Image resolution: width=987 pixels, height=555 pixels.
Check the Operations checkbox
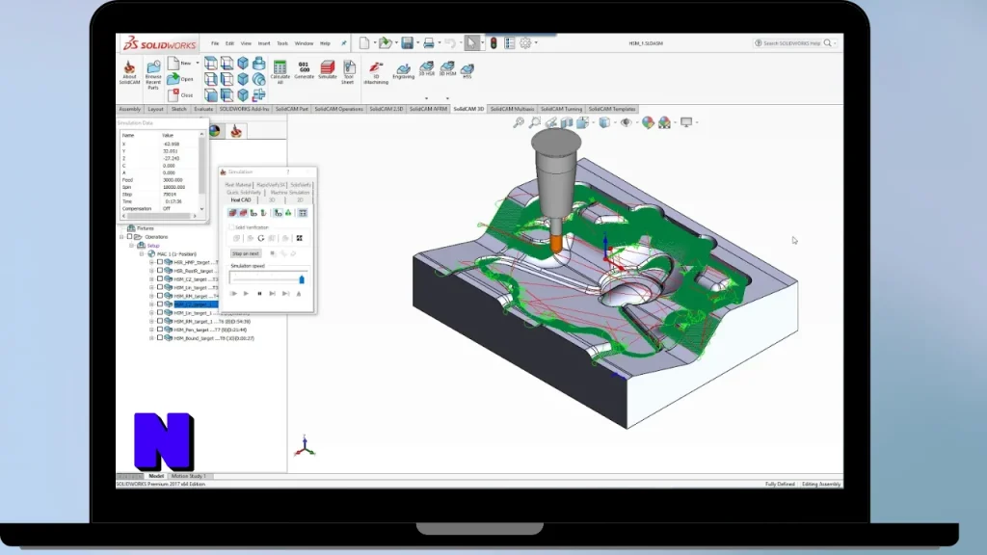130,237
